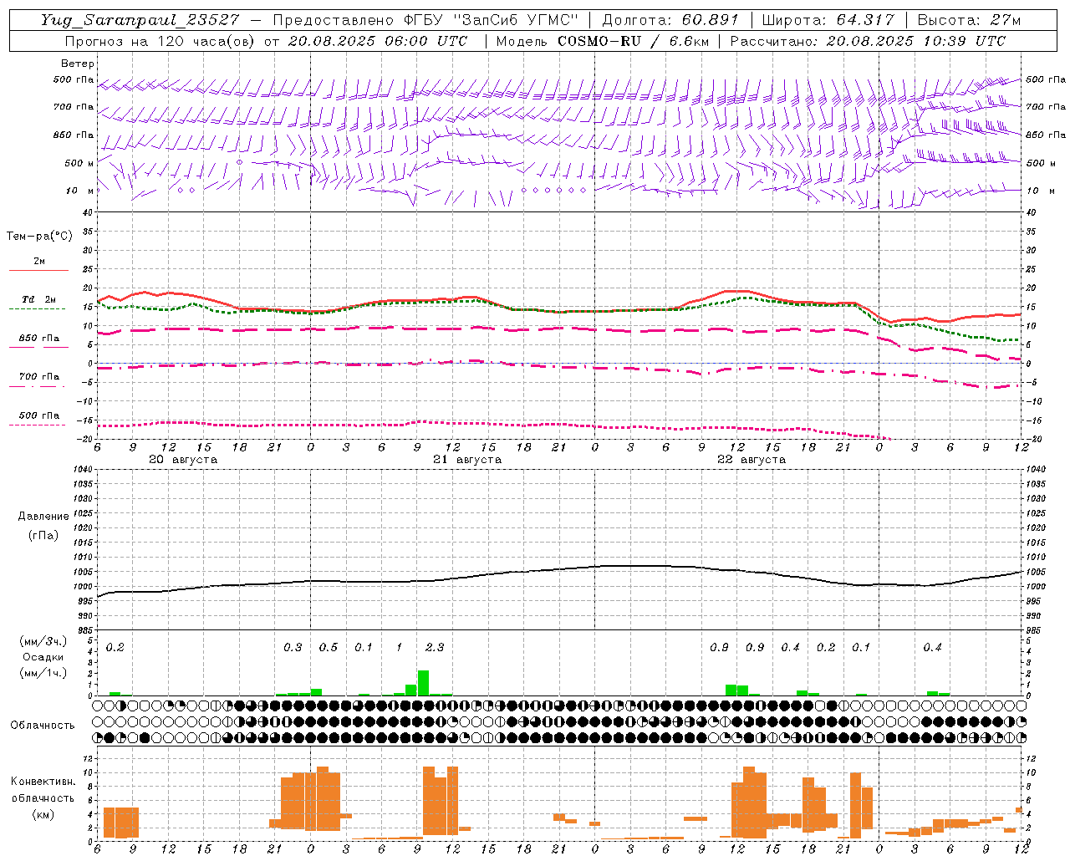
Task: Click the '0.3' precipitation total value
Action: [293, 648]
